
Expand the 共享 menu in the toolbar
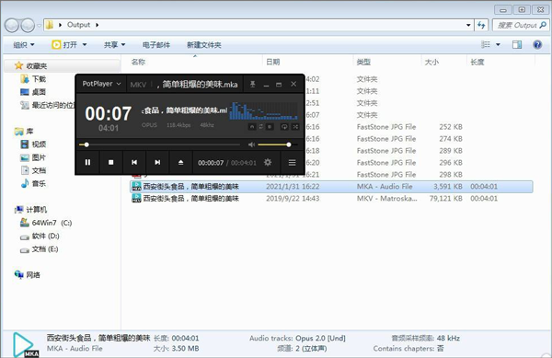[x=114, y=45]
